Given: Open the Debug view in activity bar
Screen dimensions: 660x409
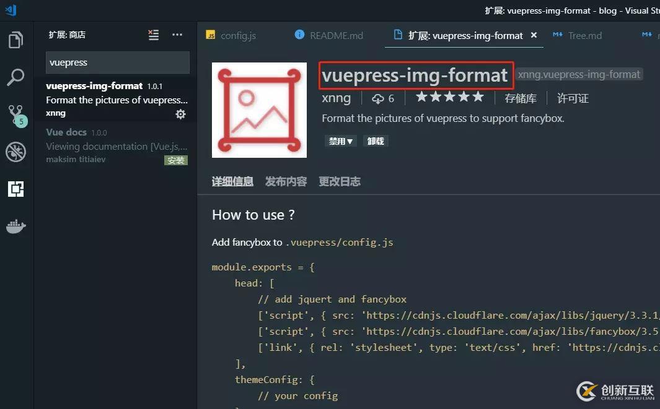Looking at the screenshot, I should coord(16,152).
